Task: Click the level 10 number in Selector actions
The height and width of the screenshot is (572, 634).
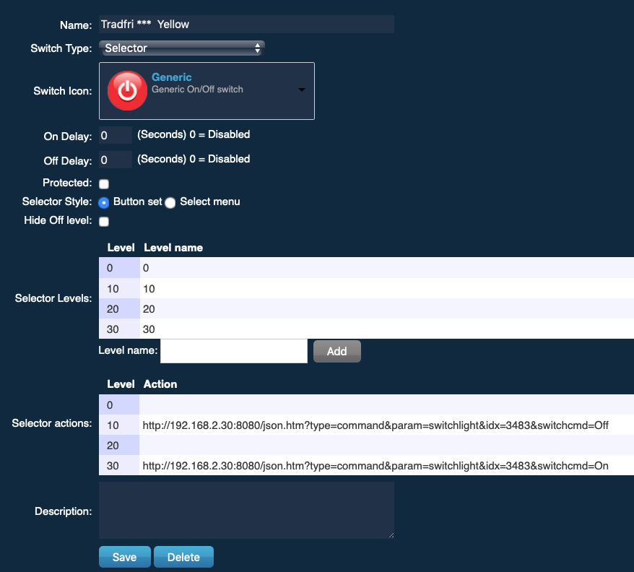Action: pos(113,425)
